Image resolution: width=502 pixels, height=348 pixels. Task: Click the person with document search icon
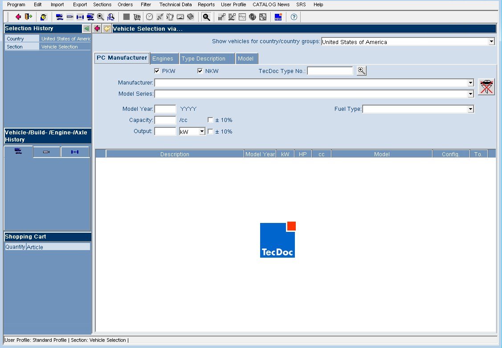point(111,17)
